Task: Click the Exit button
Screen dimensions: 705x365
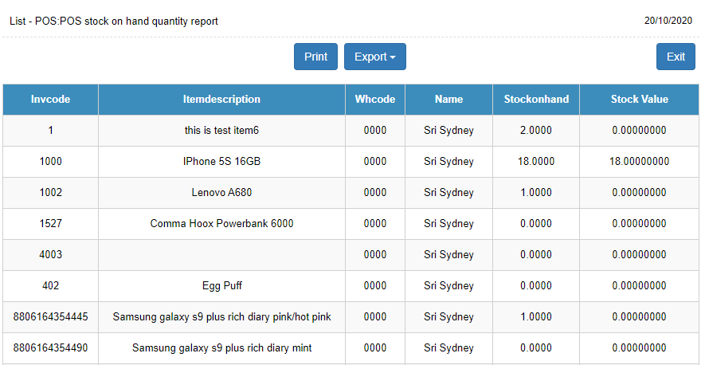Action: pos(676,57)
